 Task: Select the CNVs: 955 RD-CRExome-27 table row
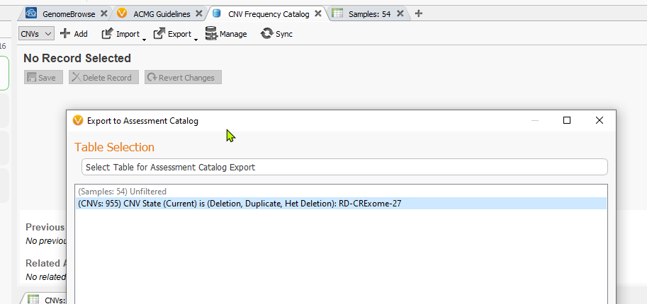pos(341,203)
